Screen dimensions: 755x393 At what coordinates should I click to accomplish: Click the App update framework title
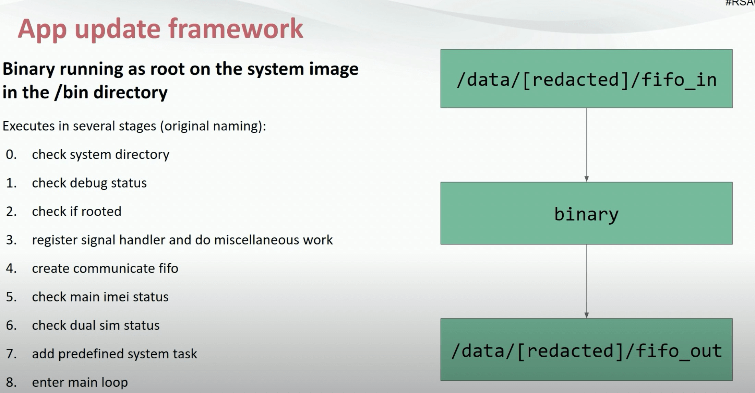(160, 29)
